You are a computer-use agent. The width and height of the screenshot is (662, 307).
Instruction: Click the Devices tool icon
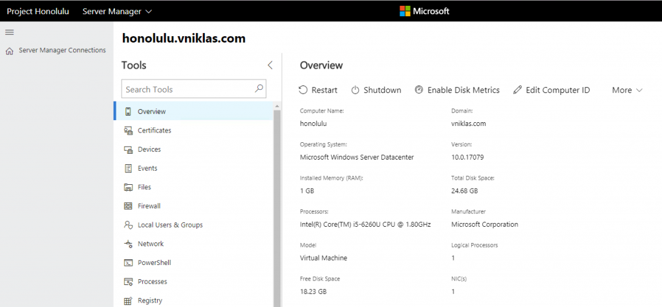tap(128, 149)
